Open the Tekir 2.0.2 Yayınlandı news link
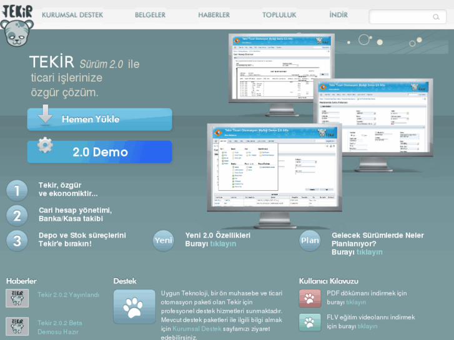Screen dimensions: 454x340 [x=68, y=295]
